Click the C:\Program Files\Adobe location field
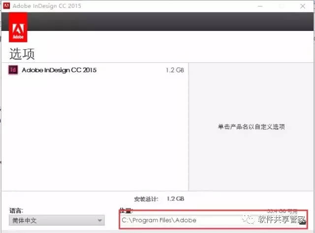Viewport: 315px width, 233px height. [210, 220]
